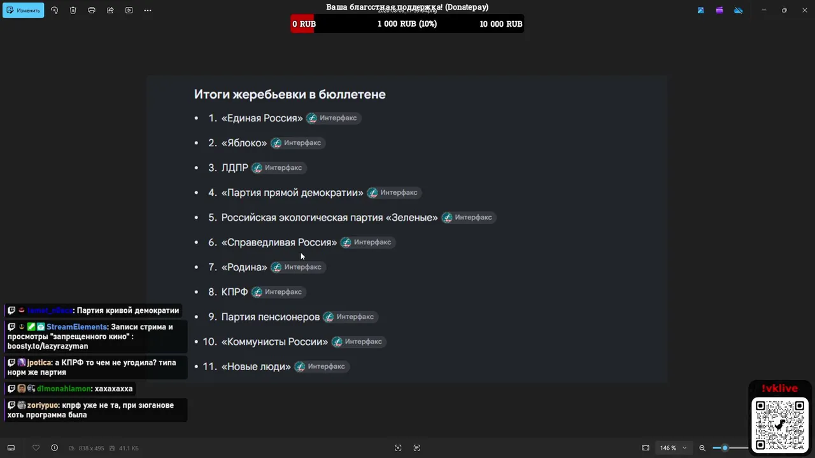Rotate the image with the rotate icon

(54, 10)
